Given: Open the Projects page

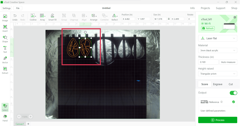Looking at the screenshot, I should click(x=205, y=8).
